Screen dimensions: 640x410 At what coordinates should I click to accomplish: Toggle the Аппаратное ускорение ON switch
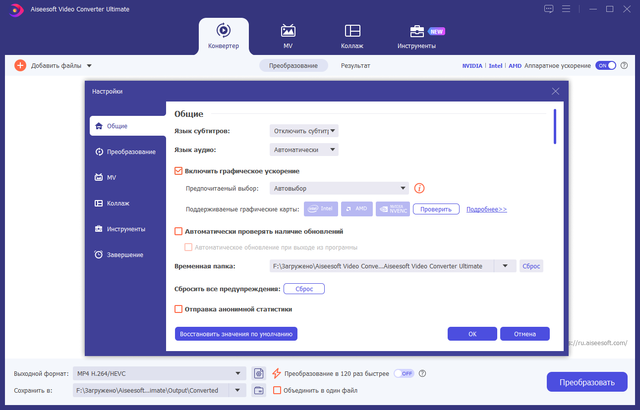[606, 65]
